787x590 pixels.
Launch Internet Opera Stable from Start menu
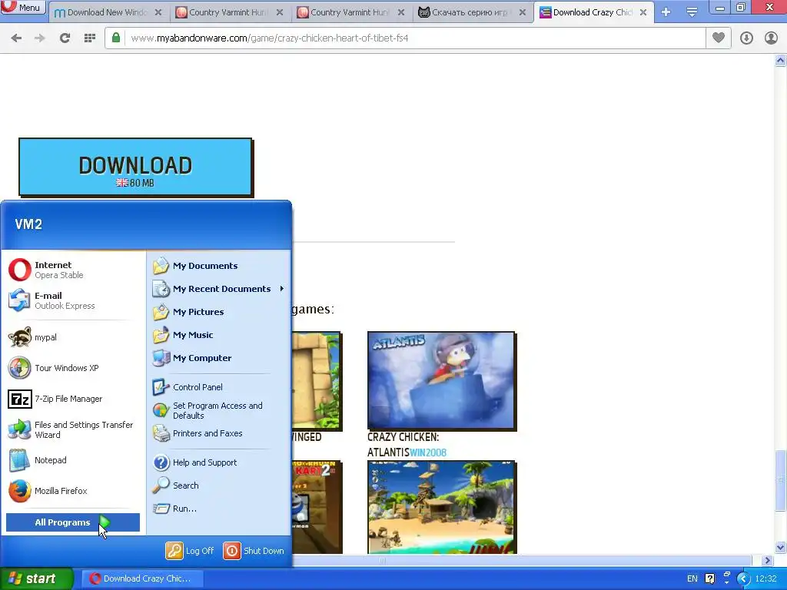pyautogui.click(x=73, y=270)
